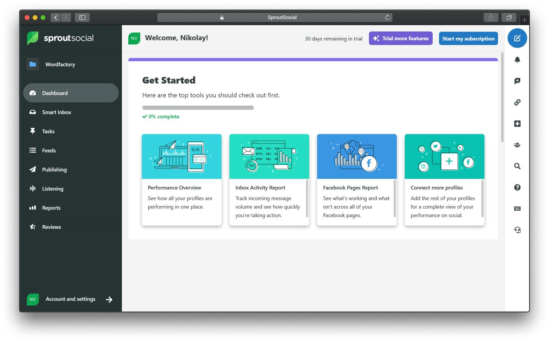The width and height of the screenshot is (549, 341).
Task: Click the SproutSocial address bar
Action: click(275, 18)
